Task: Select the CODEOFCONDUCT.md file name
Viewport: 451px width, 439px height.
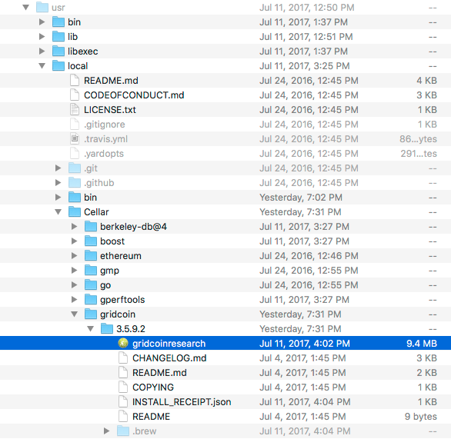Action: [x=134, y=95]
